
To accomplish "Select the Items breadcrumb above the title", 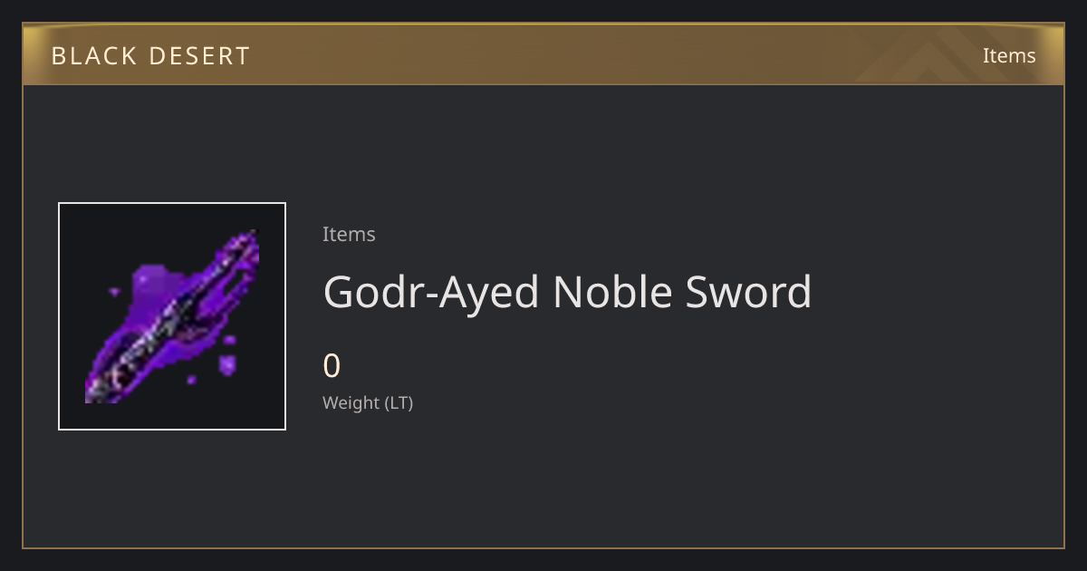I will point(349,234).
